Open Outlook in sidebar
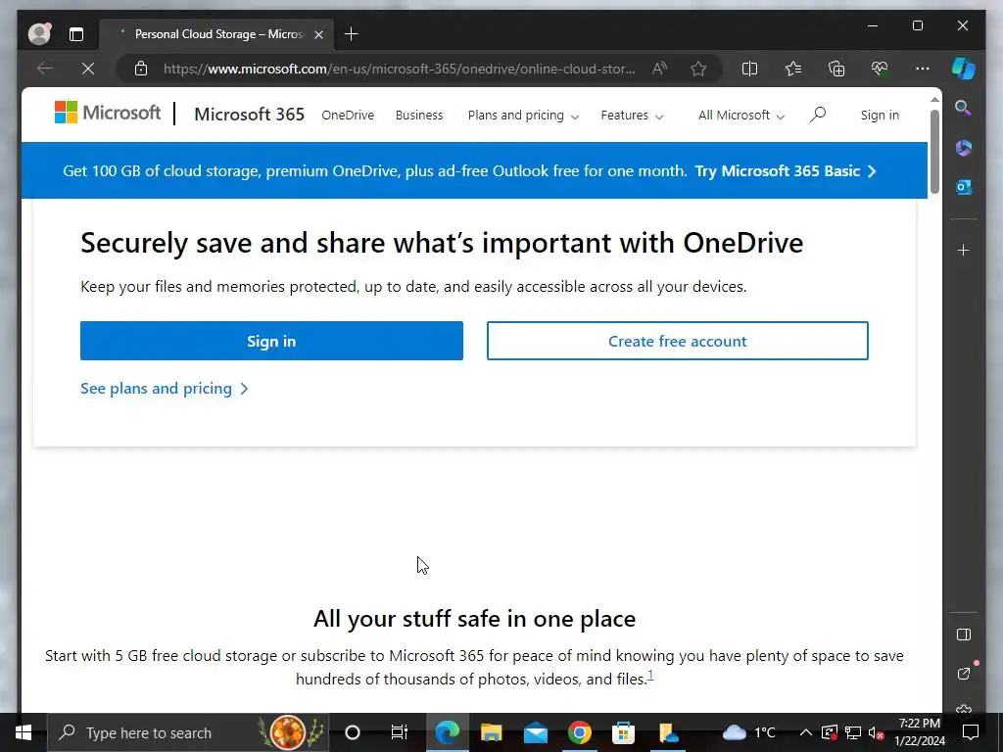 [x=964, y=187]
